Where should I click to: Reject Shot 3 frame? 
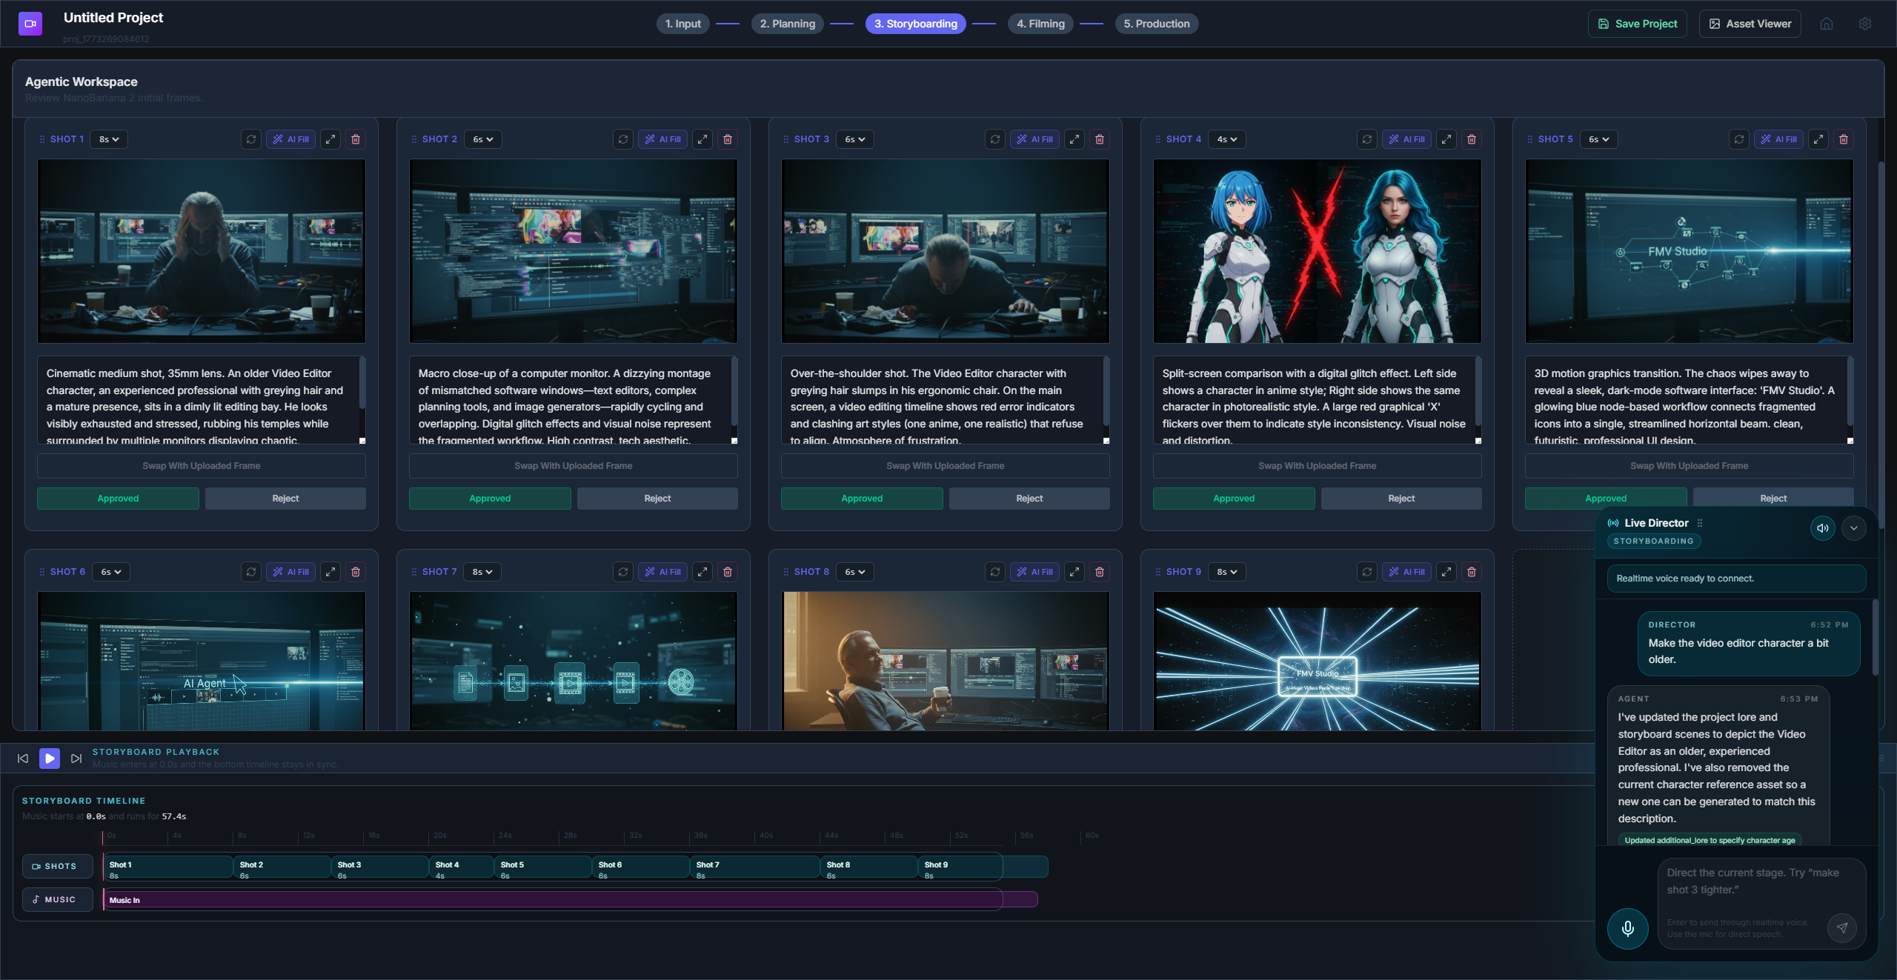click(x=1029, y=499)
